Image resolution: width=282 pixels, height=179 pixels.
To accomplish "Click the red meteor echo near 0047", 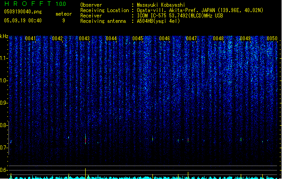I will click(x=188, y=140).
